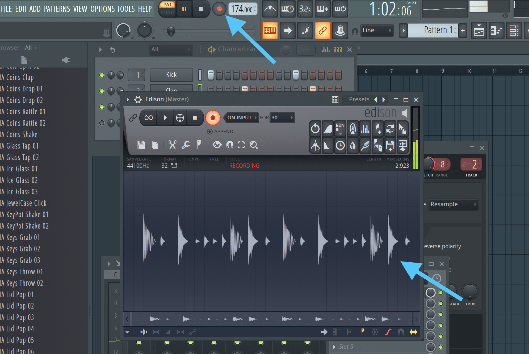529x354 pixels.
Task: Expand the Edison window menu arrow
Action: pyautogui.click(x=128, y=99)
